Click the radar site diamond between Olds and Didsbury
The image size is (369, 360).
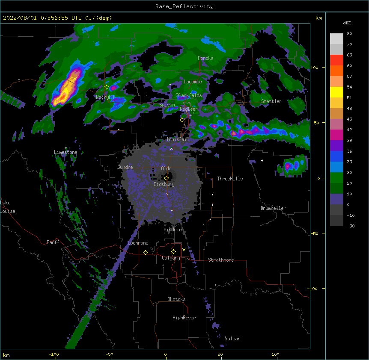pos(166,178)
